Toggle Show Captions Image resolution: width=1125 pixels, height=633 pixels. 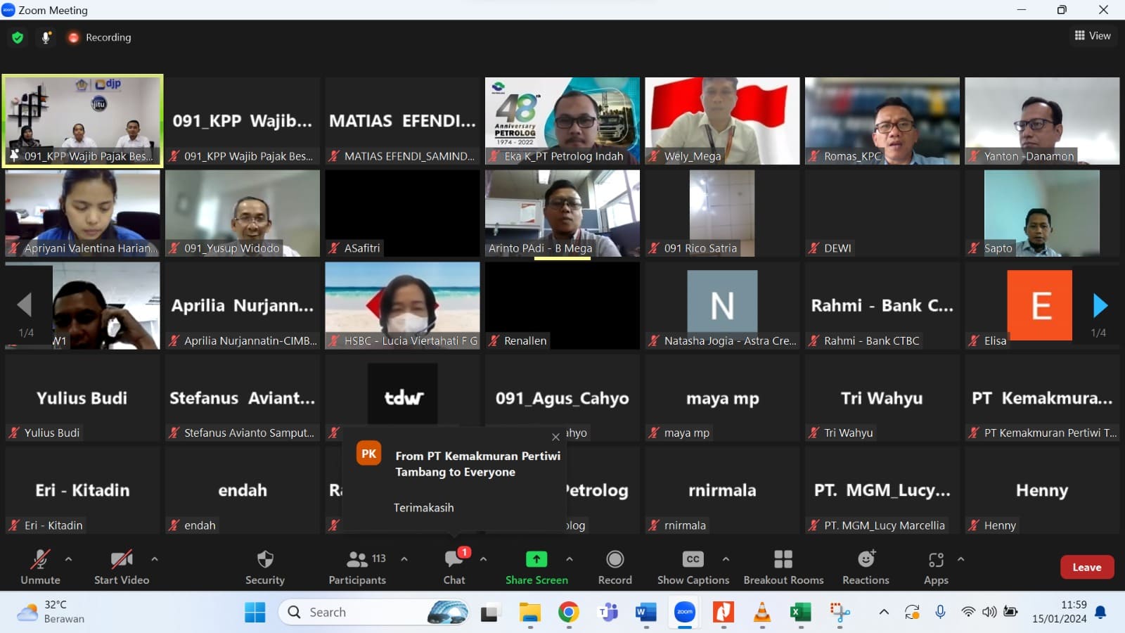tap(693, 566)
